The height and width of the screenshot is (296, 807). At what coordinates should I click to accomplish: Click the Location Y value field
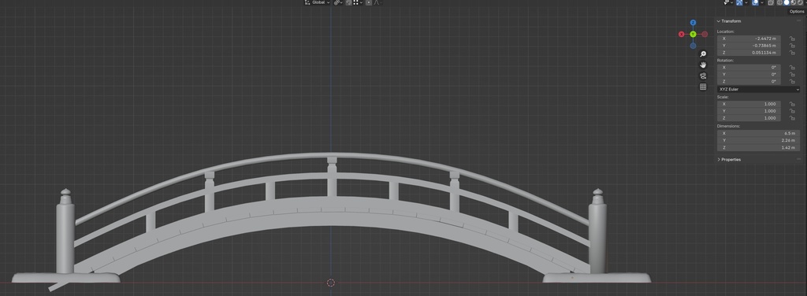pyautogui.click(x=749, y=46)
